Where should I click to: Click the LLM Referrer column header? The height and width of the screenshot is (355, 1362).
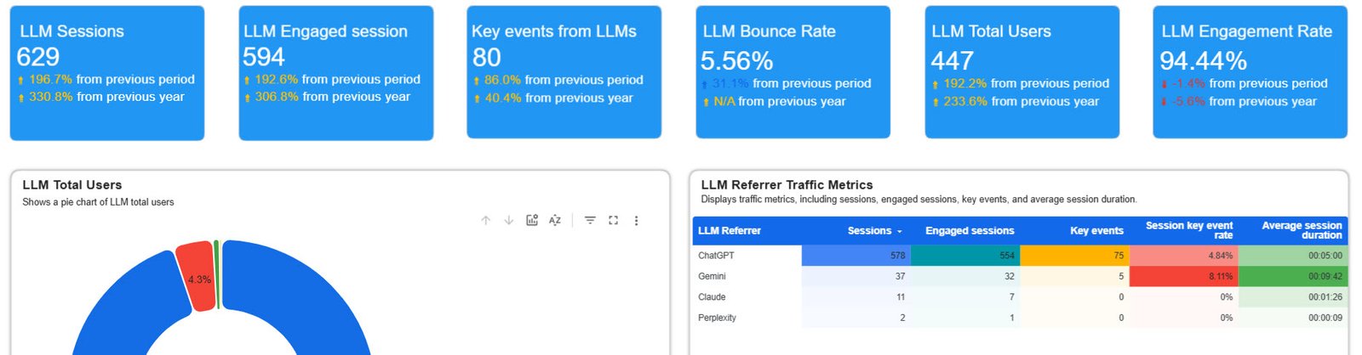pyautogui.click(x=730, y=231)
